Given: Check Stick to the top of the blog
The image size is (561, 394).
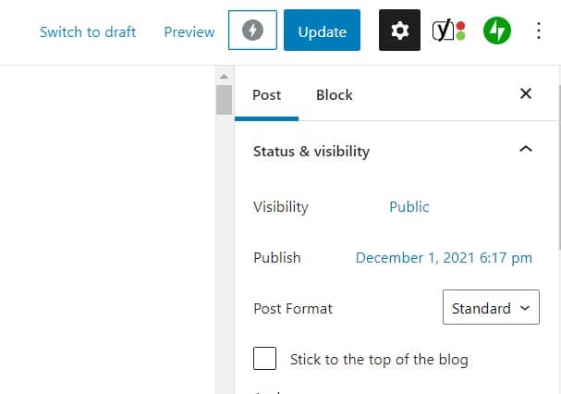Looking at the screenshot, I should [x=264, y=358].
